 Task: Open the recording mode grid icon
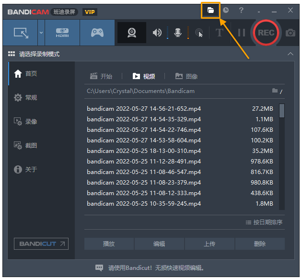[x=12, y=54]
